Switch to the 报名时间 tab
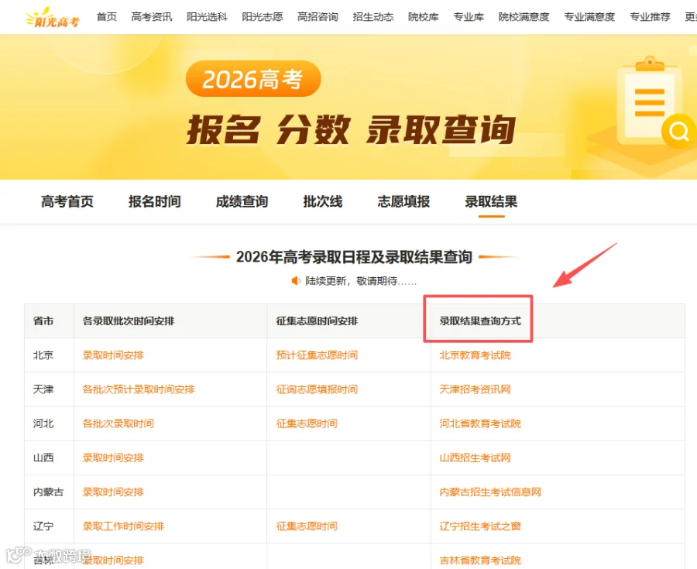The image size is (697, 569). click(x=155, y=201)
